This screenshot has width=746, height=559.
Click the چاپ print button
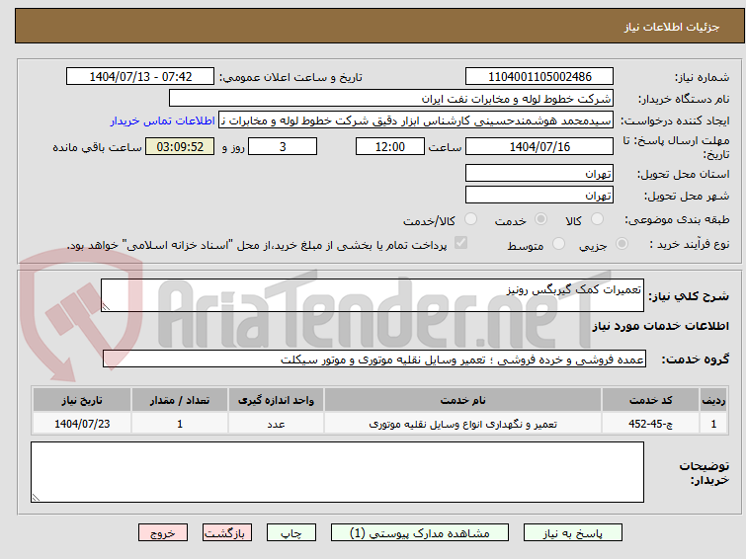tap(291, 533)
